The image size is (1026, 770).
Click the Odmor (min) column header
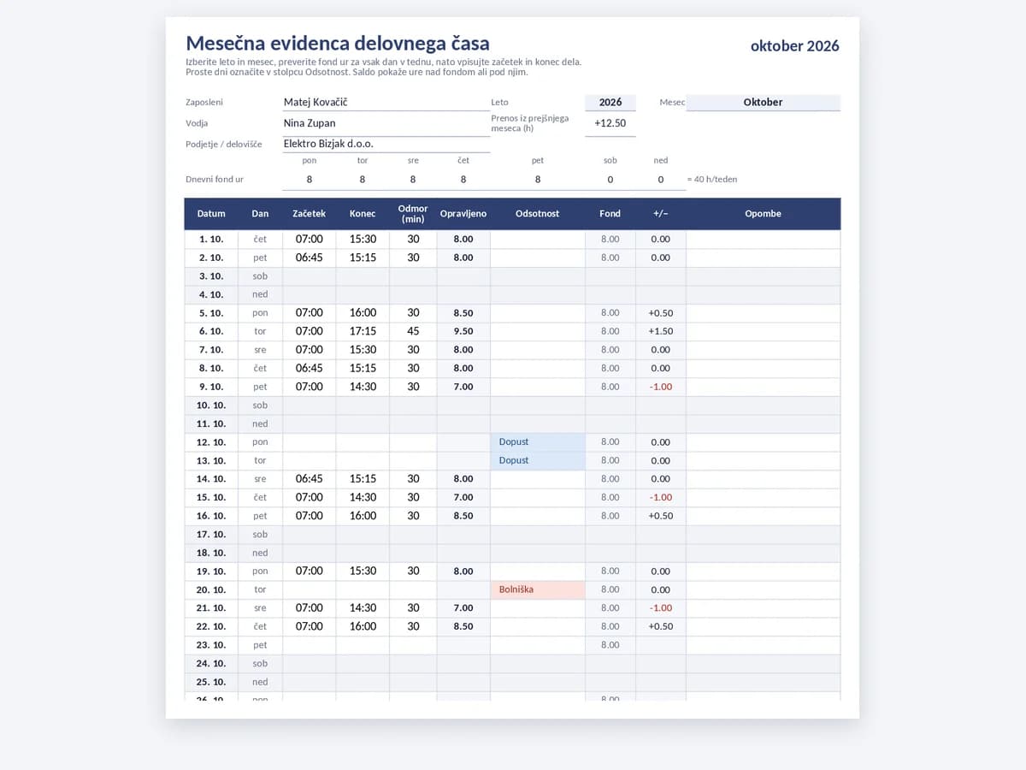click(x=413, y=214)
